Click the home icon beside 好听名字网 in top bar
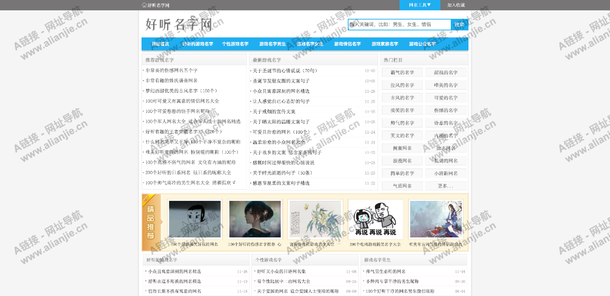 [145, 5]
